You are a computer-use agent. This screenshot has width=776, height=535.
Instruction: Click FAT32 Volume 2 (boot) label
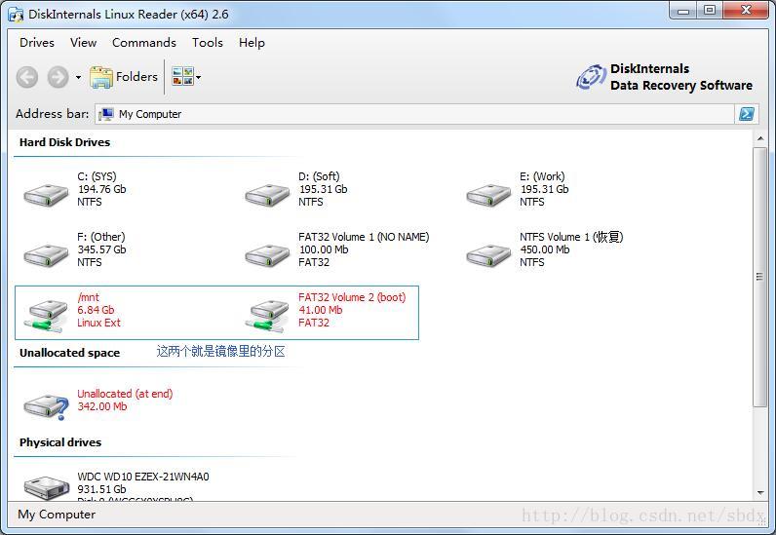(x=352, y=297)
